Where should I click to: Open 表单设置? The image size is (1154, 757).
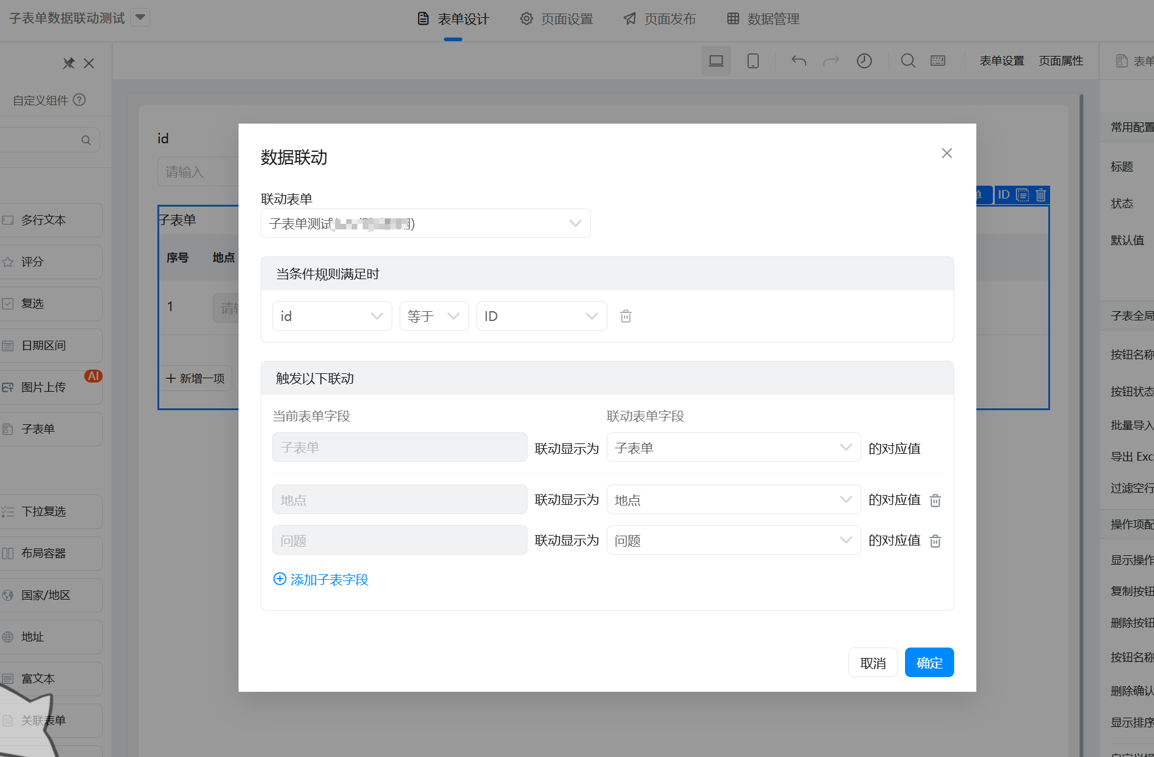[x=1002, y=60]
